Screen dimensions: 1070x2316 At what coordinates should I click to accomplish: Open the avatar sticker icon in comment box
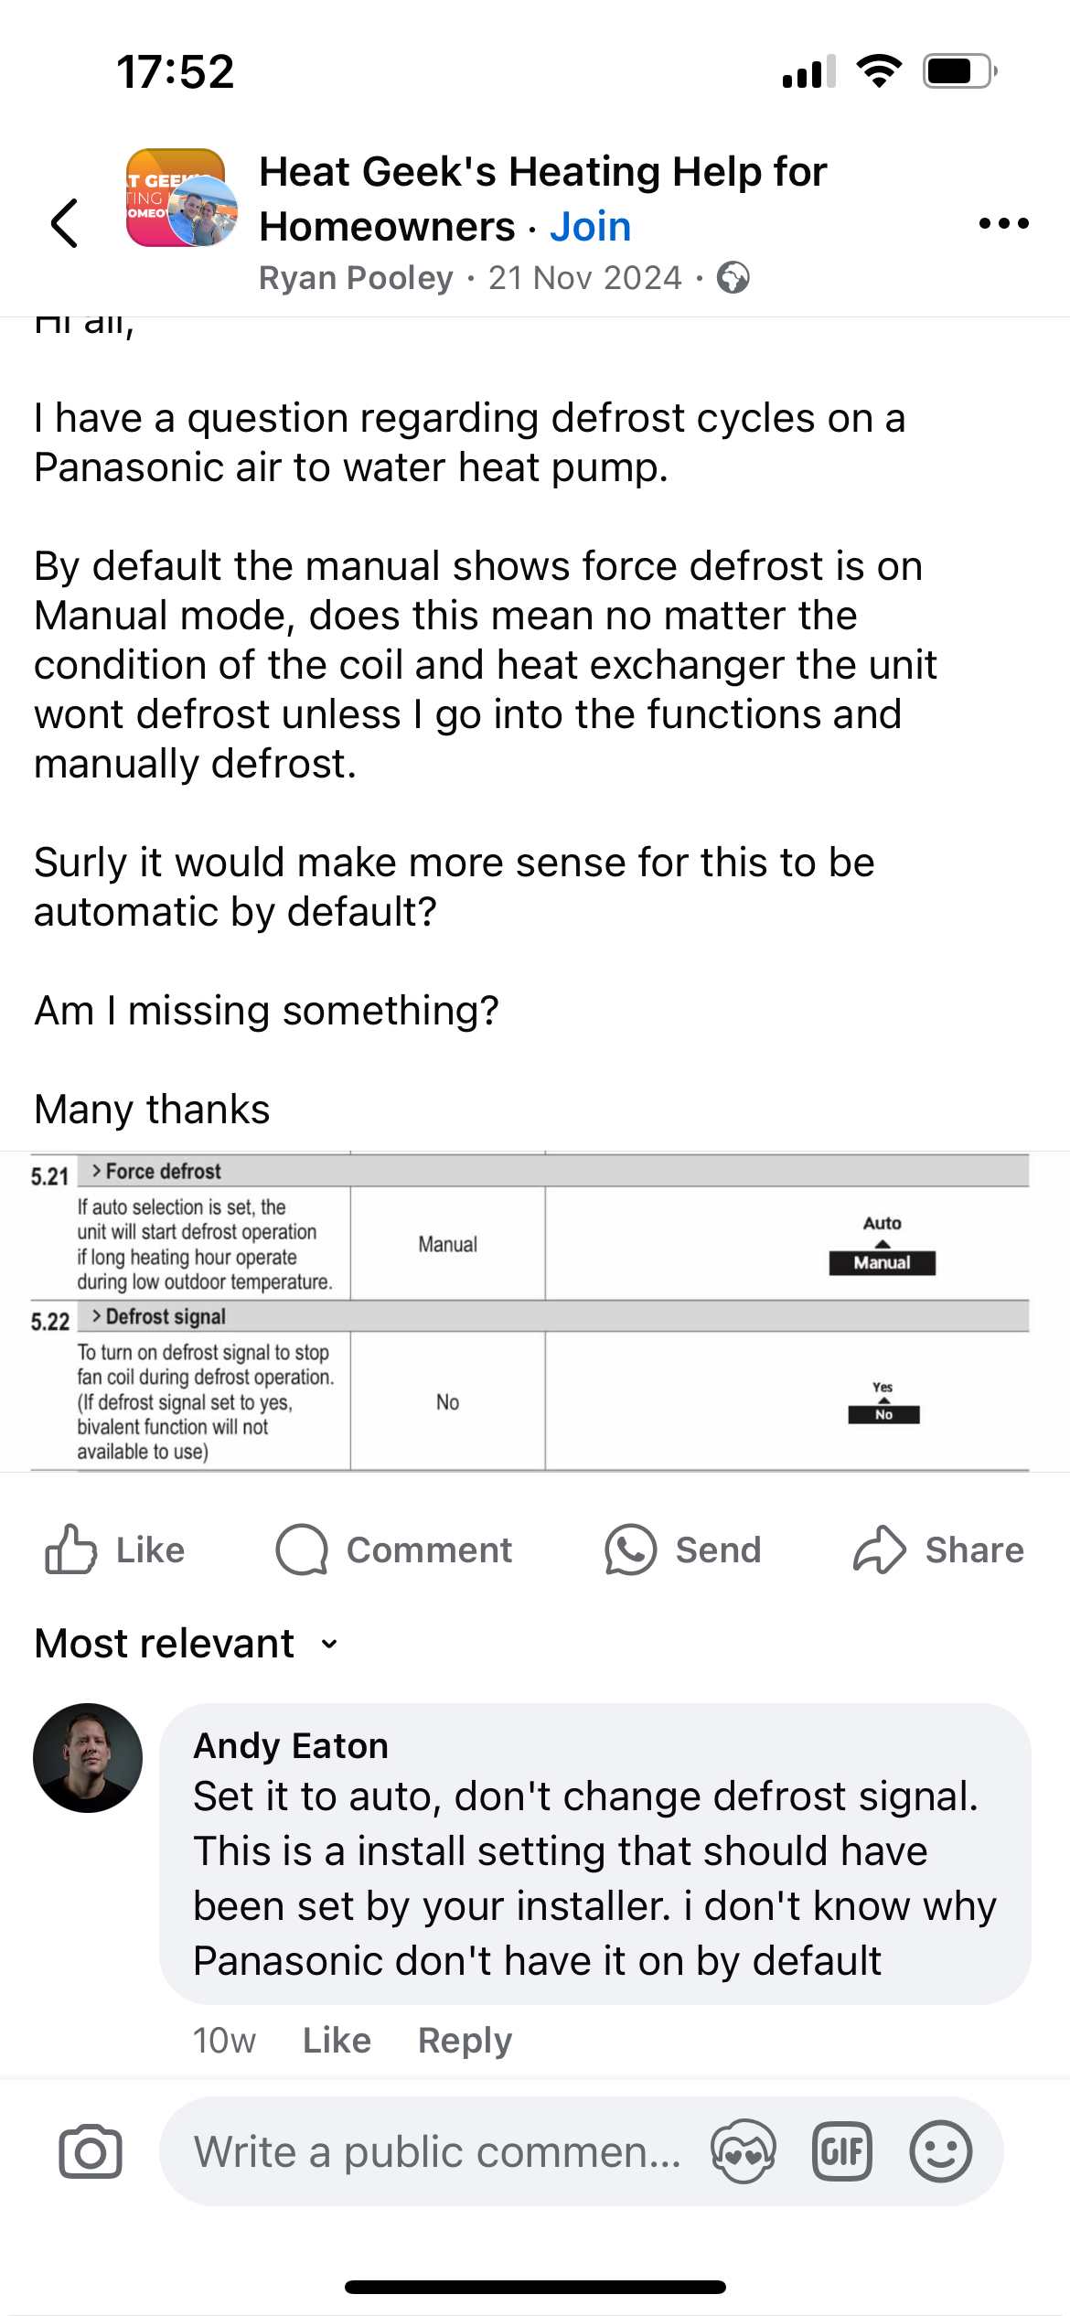pos(744,2151)
